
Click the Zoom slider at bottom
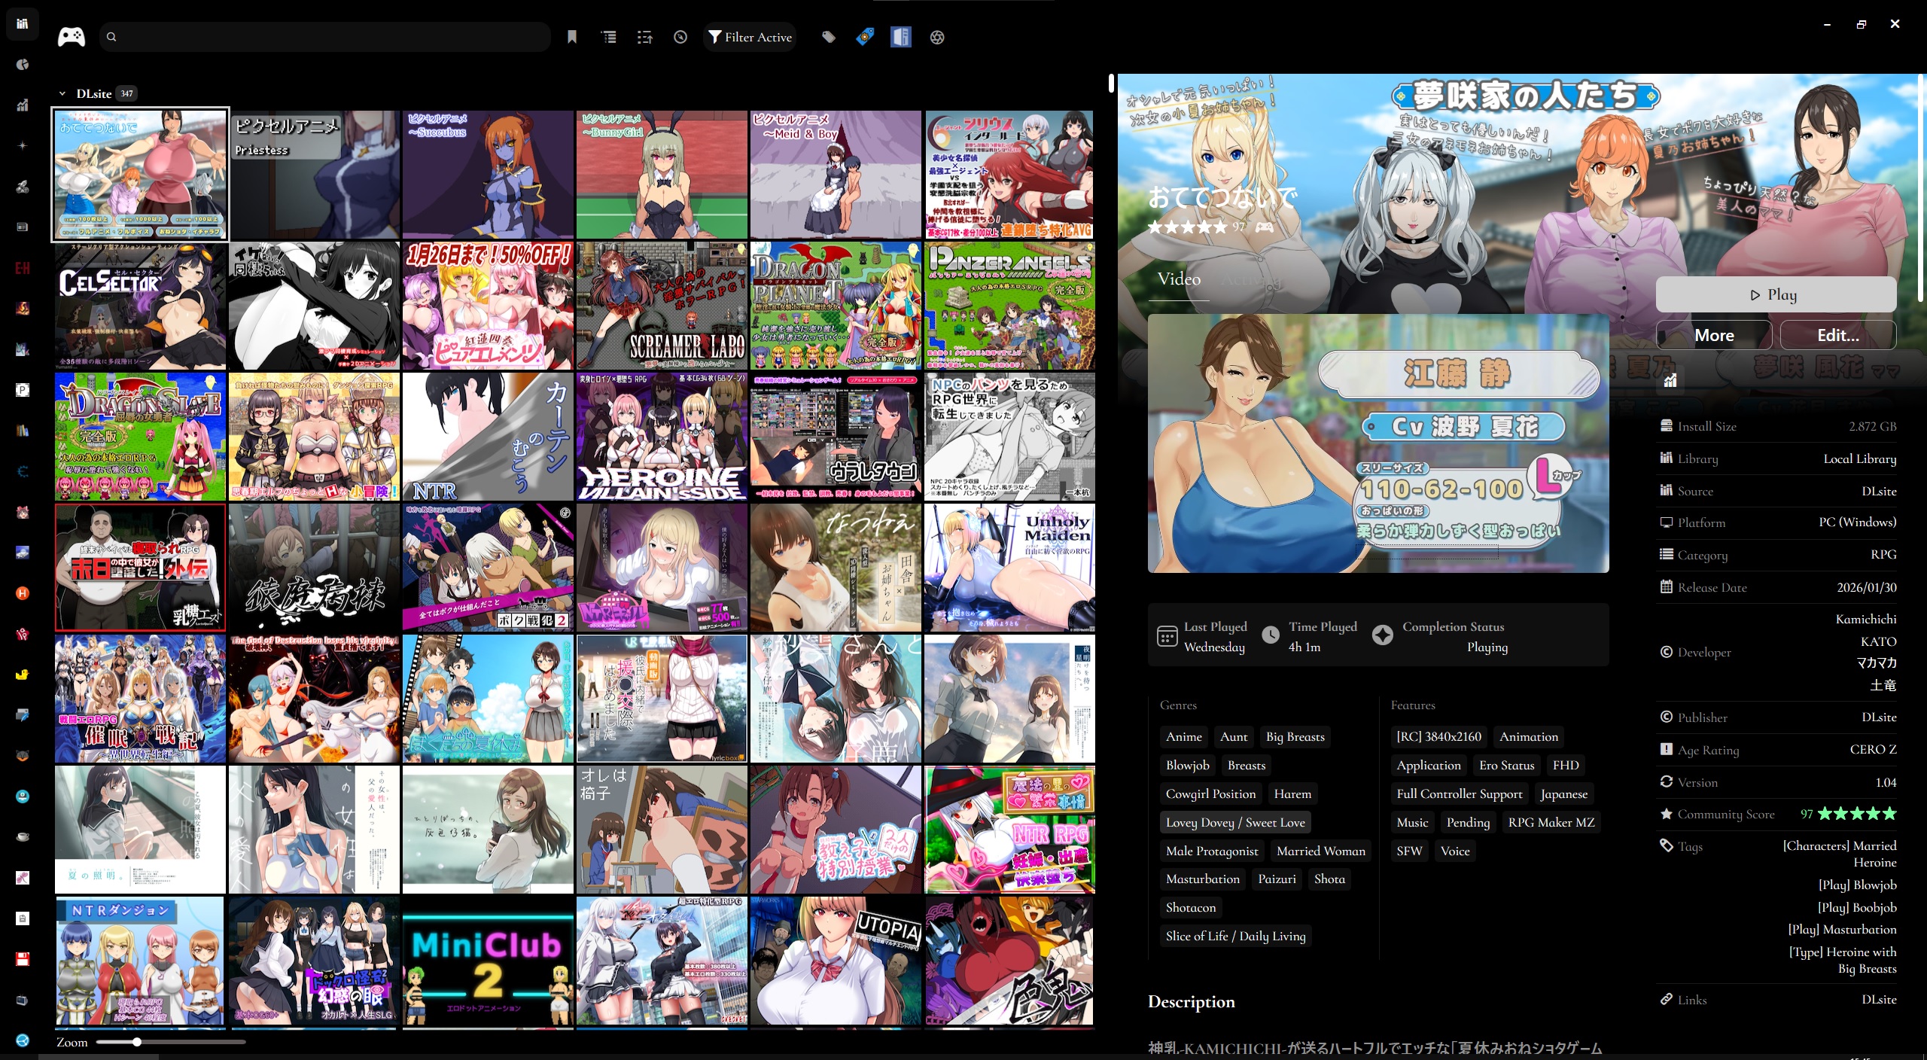[x=137, y=1043]
